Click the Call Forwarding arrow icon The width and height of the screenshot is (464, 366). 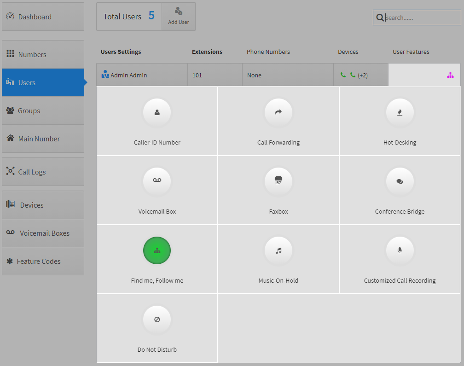tap(278, 112)
